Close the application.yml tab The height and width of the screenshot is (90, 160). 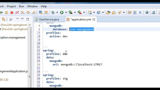click(x=94, y=19)
